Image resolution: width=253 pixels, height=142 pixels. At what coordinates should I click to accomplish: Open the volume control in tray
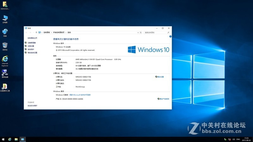(234, 139)
